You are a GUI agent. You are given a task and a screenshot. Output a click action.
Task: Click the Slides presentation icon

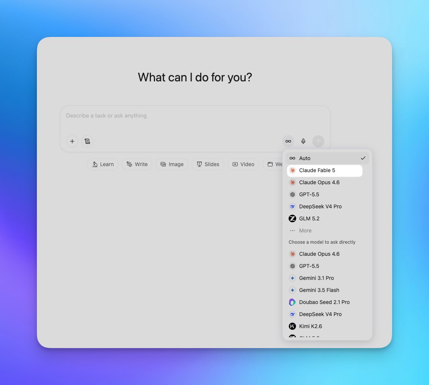199,164
